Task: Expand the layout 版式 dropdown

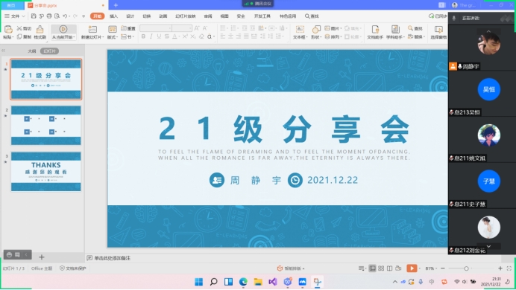Action: point(112,37)
